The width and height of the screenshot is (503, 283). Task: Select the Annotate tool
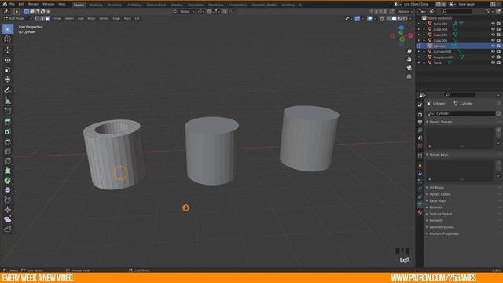(8, 90)
